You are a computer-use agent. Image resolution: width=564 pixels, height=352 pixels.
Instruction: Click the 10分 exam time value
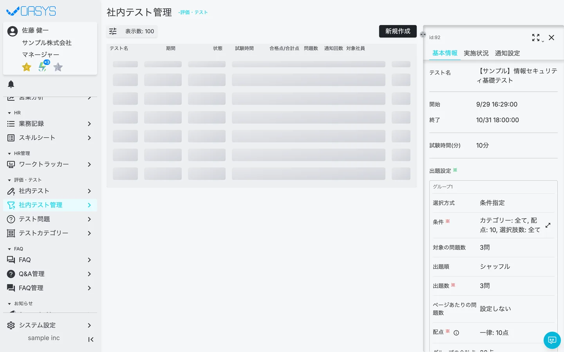483,145
